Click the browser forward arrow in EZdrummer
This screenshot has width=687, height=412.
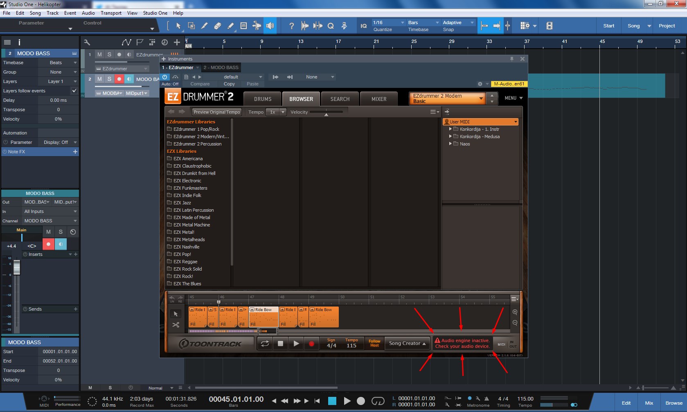tap(182, 112)
